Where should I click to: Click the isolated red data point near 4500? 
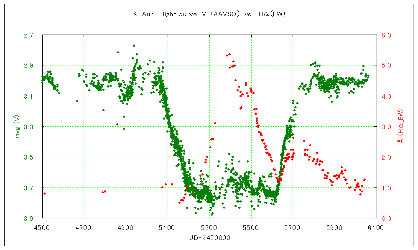click(x=44, y=193)
